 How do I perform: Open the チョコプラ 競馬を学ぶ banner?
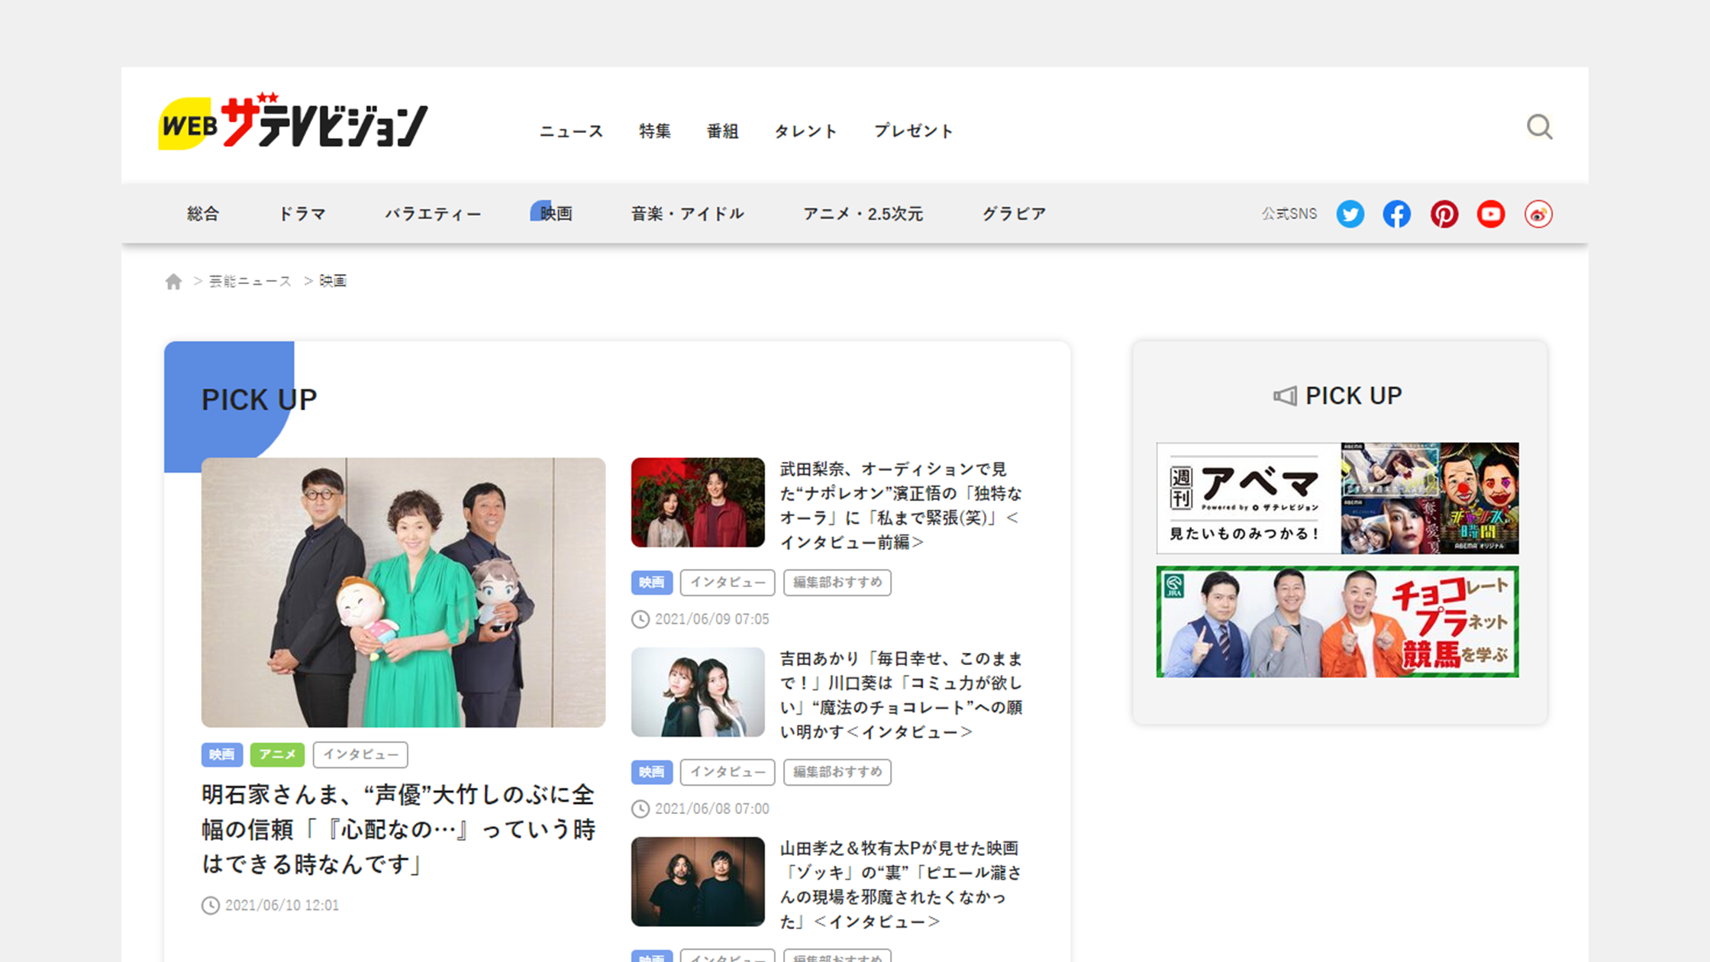tap(1337, 621)
